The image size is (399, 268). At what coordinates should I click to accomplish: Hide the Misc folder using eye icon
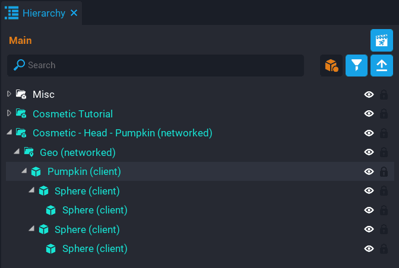[x=369, y=94]
